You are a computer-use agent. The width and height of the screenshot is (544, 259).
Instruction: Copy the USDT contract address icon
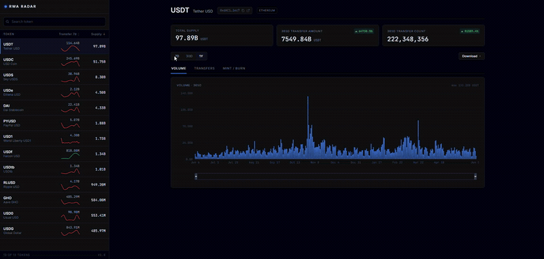coord(243,11)
